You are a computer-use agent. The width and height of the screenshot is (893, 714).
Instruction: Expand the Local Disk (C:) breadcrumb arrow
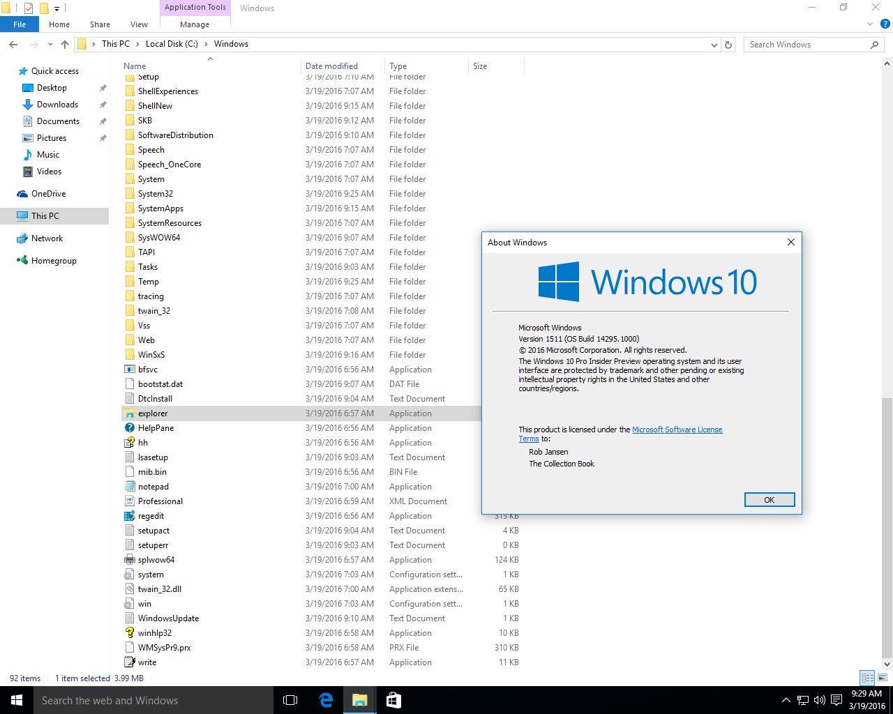206,44
